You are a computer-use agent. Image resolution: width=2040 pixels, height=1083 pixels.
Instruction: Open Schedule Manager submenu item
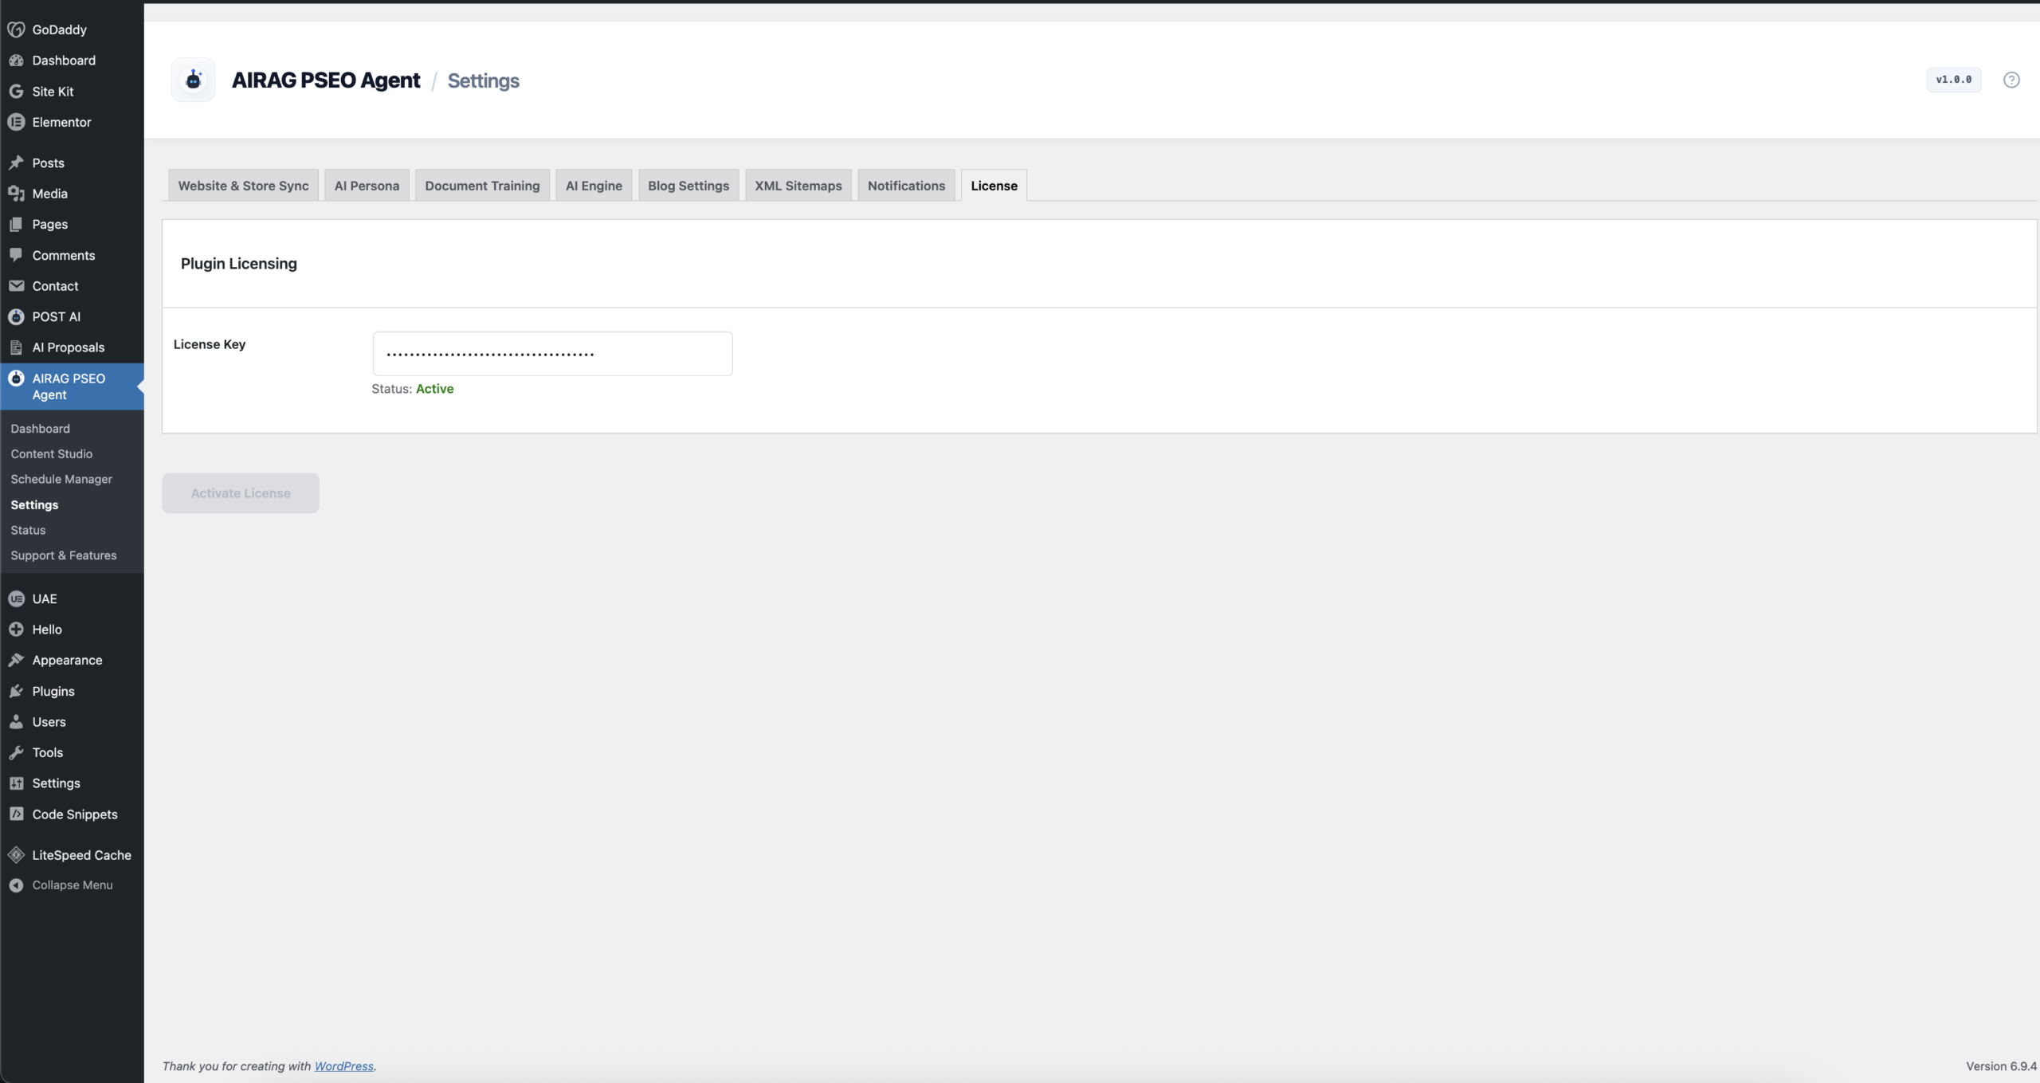61,480
